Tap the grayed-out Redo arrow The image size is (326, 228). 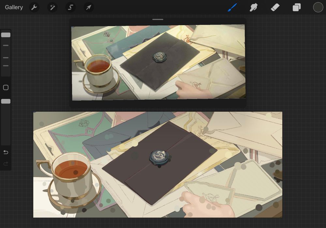(x=6, y=164)
